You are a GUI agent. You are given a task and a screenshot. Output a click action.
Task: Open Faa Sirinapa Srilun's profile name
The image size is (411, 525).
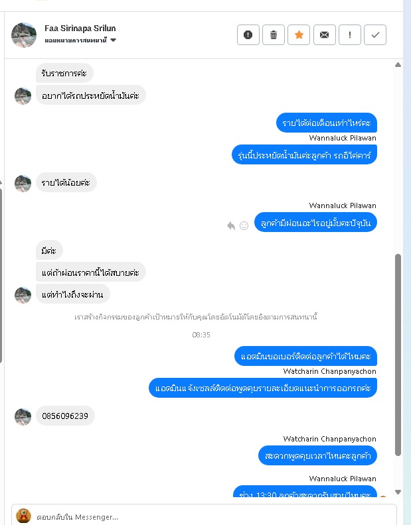coord(80,29)
